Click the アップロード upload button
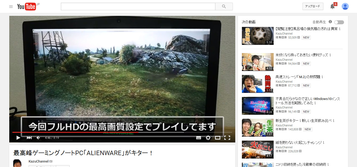Image resolution: width=357 pixels, height=167 pixels. click(313, 6)
